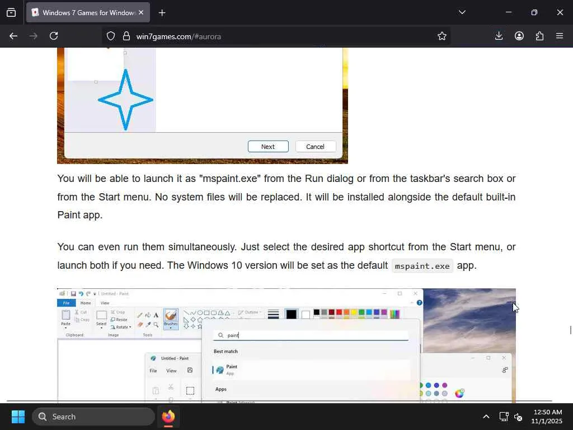Click the line size icon in Paint
Image resolution: width=573 pixels, height=430 pixels.
pos(273,314)
